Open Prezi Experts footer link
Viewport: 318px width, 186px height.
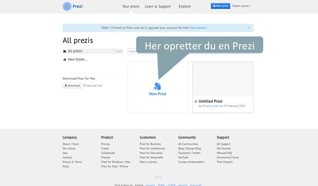click(224, 162)
